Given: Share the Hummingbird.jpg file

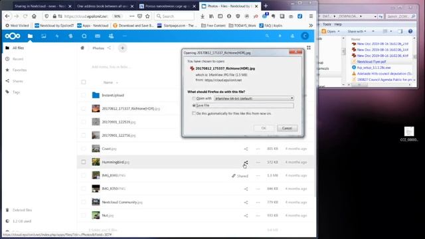Looking at the screenshot, I should (246, 162).
